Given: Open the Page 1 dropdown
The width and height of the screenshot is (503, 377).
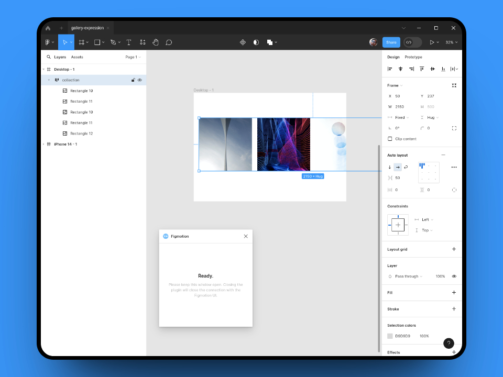Looking at the screenshot, I should pyautogui.click(x=133, y=57).
